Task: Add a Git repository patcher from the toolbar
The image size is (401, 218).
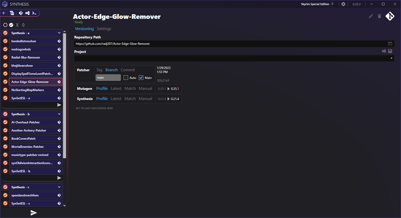Action: click(21, 13)
